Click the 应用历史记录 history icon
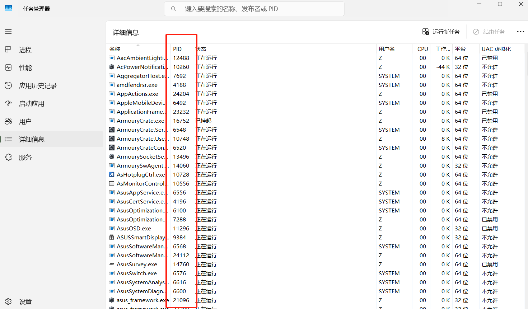The height and width of the screenshot is (309, 528). click(x=8, y=85)
